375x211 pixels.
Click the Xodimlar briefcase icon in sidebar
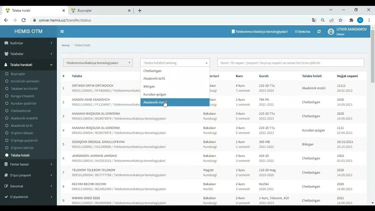(x=6, y=43)
